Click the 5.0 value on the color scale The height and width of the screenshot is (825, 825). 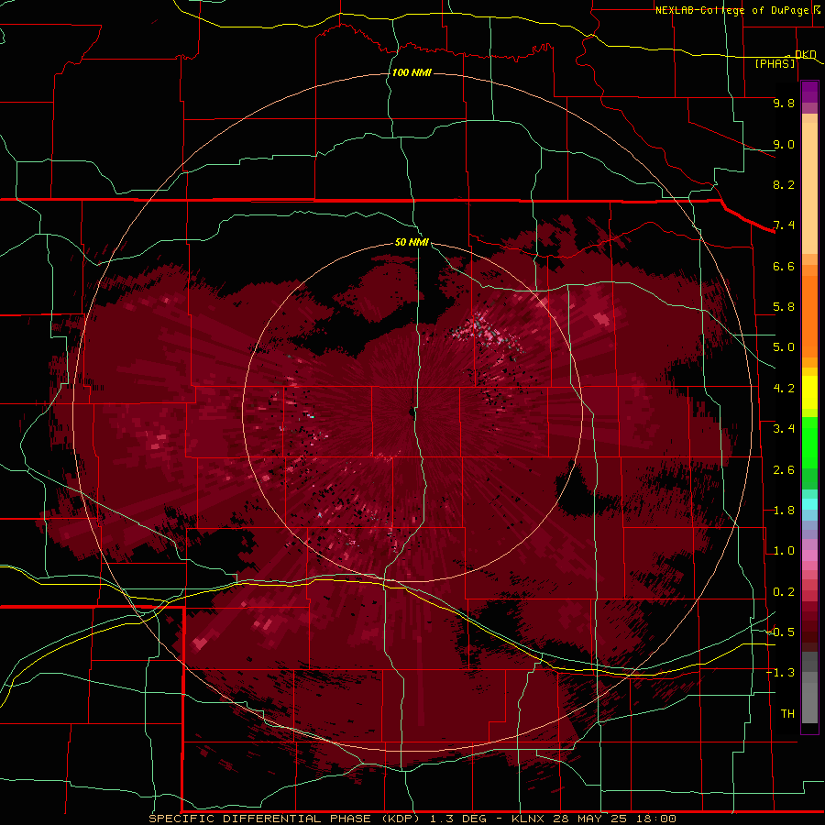click(784, 347)
